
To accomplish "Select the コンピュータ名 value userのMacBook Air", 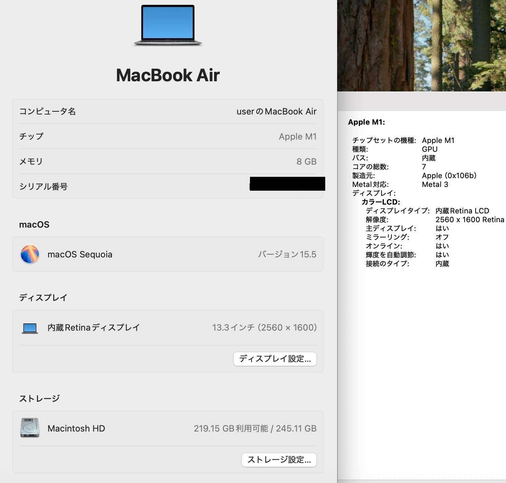I will click(x=276, y=111).
